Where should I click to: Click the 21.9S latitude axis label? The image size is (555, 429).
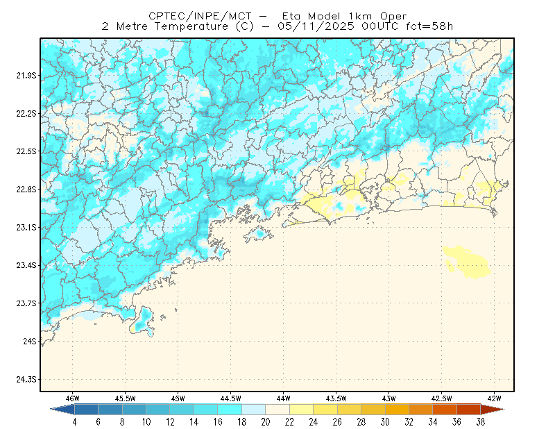click(26, 76)
